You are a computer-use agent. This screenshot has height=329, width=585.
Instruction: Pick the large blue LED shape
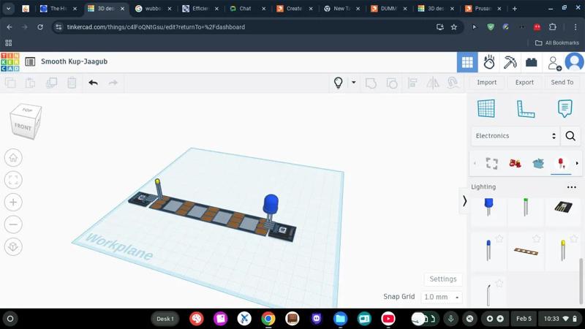pyautogui.click(x=488, y=208)
